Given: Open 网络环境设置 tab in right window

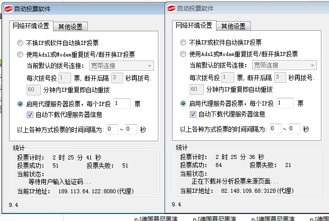Looking at the screenshot, I should point(194,25).
